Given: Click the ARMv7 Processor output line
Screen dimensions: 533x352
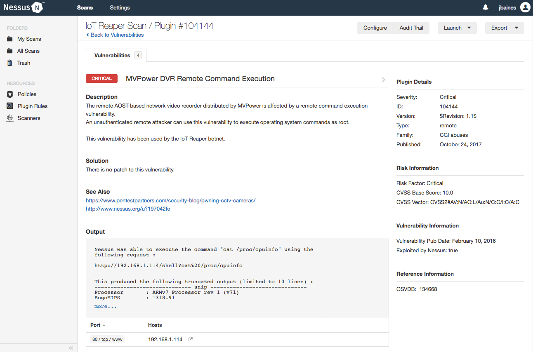Looking at the screenshot, I should point(167,292).
